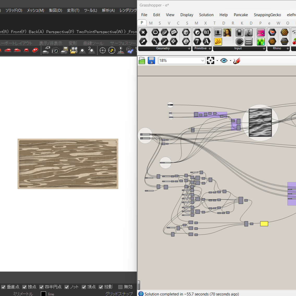Select the Curve parameter spiral icon
This screenshot has width=296, height=296.
(x=164, y=33)
